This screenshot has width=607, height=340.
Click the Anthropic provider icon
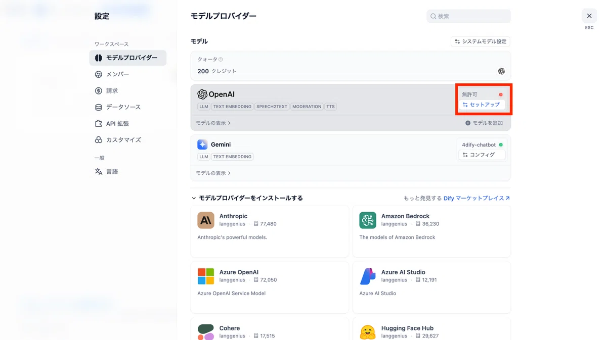click(x=206, y=220)
